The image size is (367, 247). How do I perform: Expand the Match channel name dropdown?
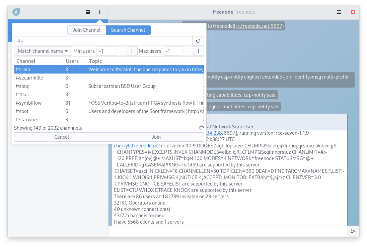click(x=43, y=51)
